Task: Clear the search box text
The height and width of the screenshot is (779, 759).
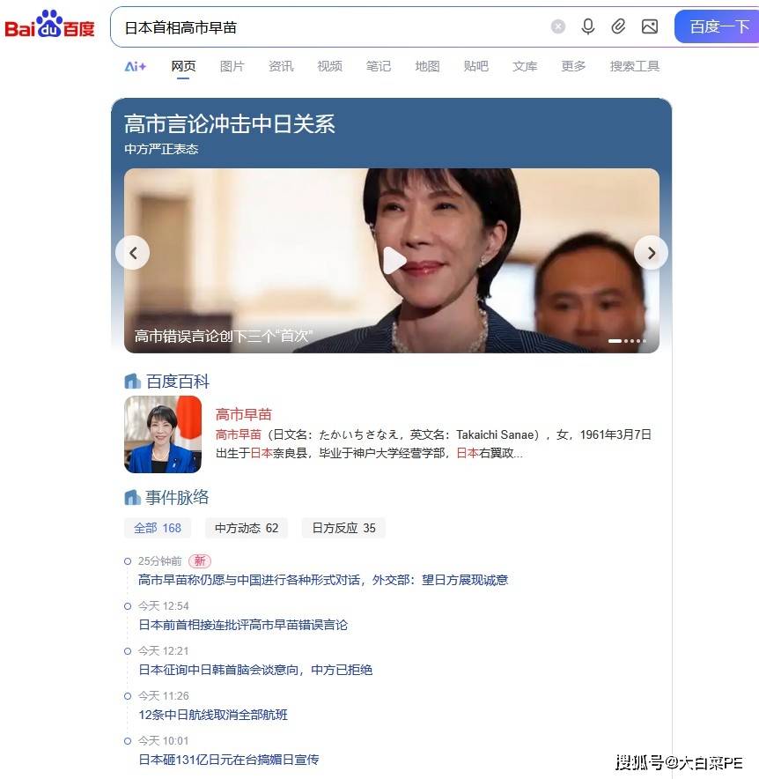Action: (x=558, y=26)
